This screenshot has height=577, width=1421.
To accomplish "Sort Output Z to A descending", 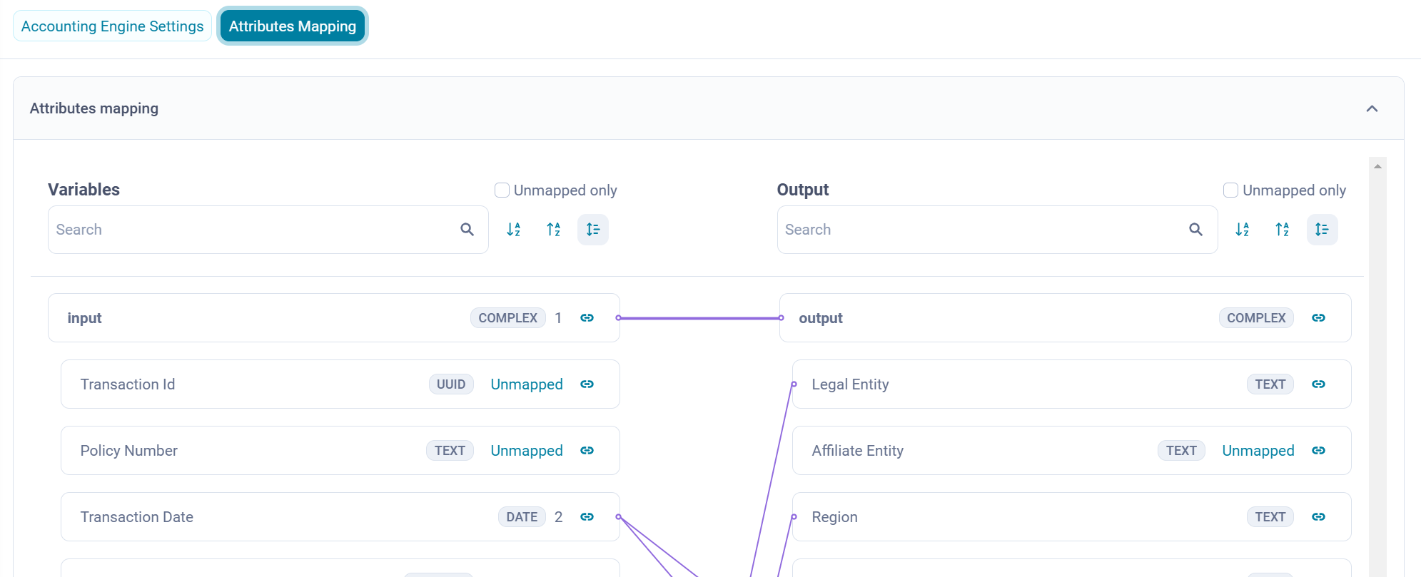I will pyautogui.click(x=1283, y=230).
